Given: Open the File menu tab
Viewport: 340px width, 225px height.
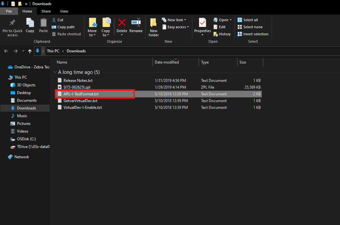Looking at the screenshot, I should coord(9,11).
